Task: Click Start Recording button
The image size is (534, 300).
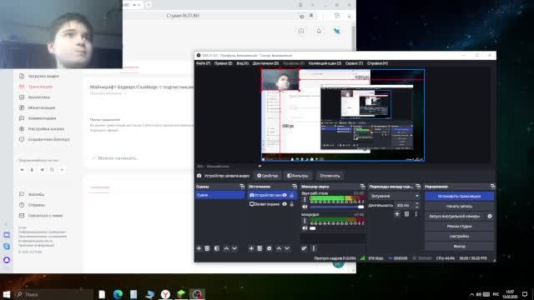Action: [x=459, y=206]
